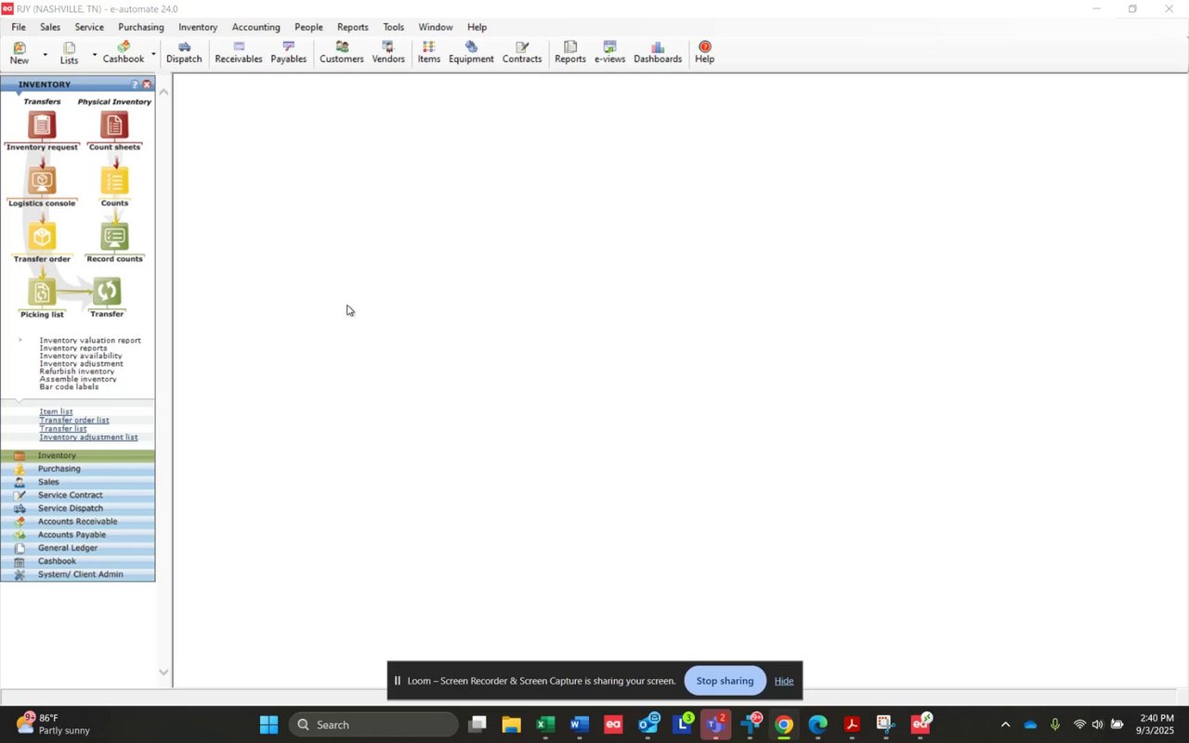Image resolution: width=1189 pixels, height=743 pixels.
Task: Click the Transfer order list link
Action: coord(74,420)
